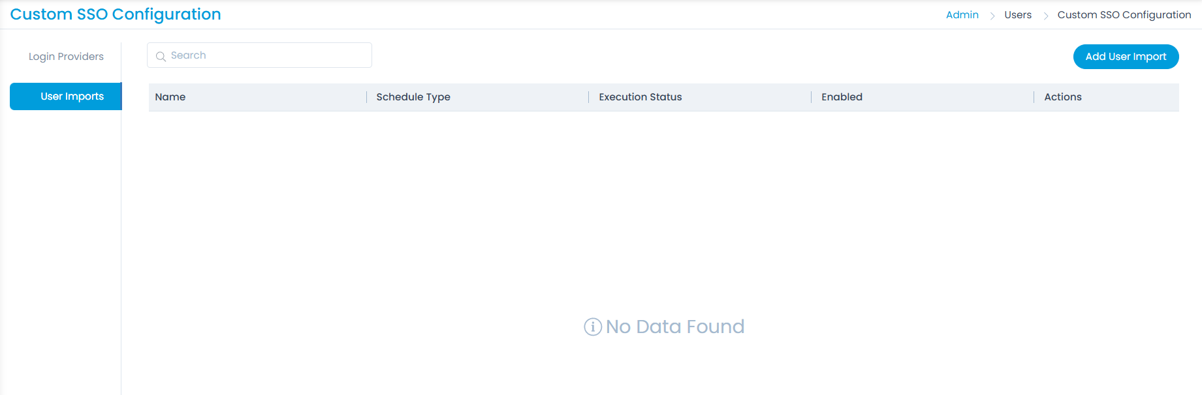Click the info icon beside No Data Found
The width and height of the screenshot is (1202, 395).
[x=592, y=327]
